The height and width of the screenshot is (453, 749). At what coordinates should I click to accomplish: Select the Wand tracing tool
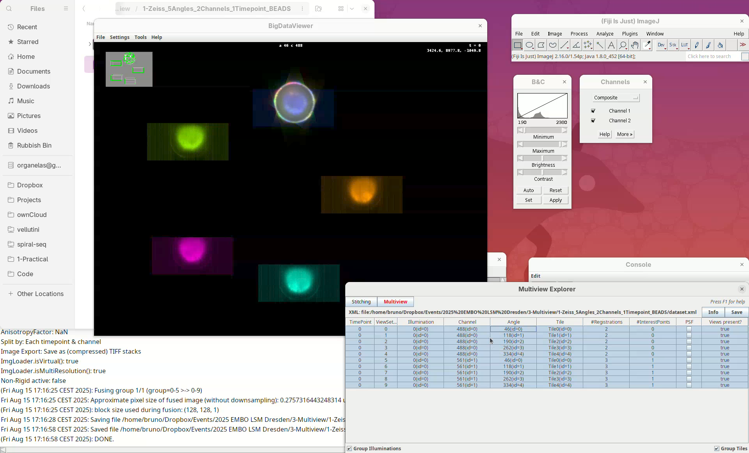point(600,45)
